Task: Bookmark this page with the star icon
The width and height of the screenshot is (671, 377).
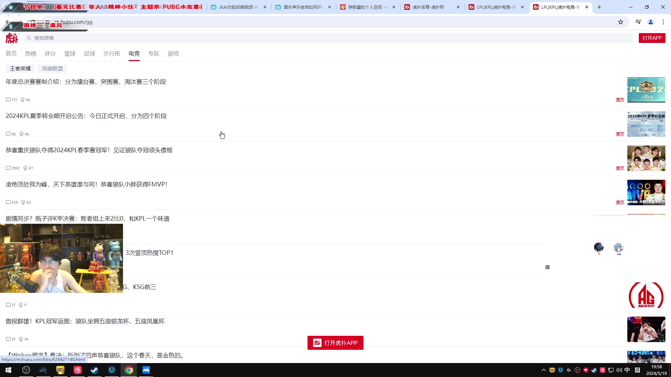Action: click(x=621, y=22)
